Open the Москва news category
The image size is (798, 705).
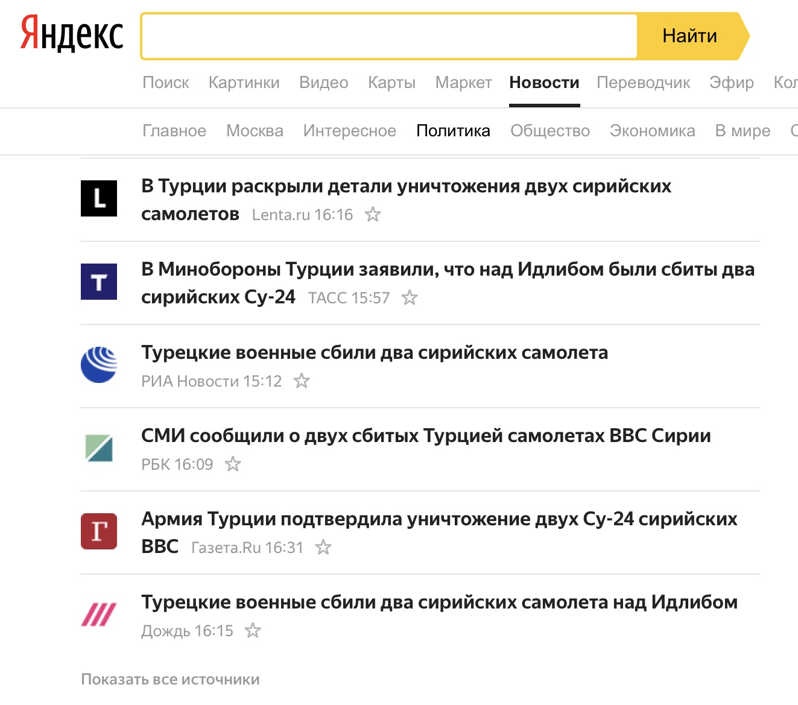pyautogui.click(x=255, y=131)
